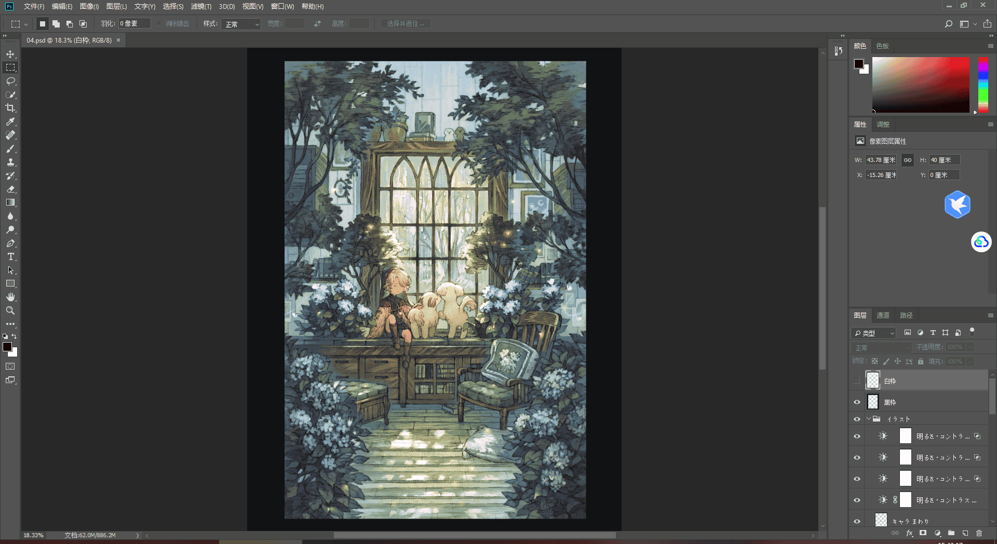Close the 04.psd document tab
997x544 pixels.
coord(118,40)
